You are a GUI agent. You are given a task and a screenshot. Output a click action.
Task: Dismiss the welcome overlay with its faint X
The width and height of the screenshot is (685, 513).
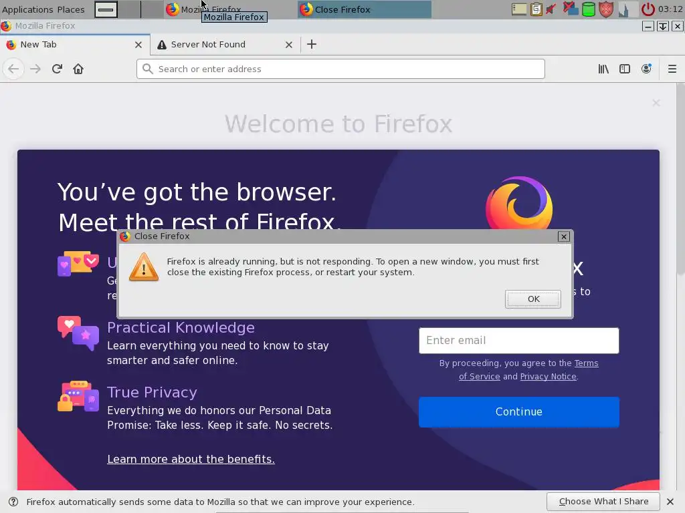656,103
